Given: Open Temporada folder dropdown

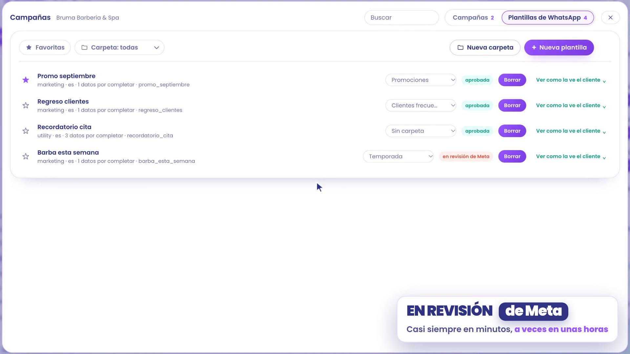Looking at the screenshot, I should click(398, 157).
